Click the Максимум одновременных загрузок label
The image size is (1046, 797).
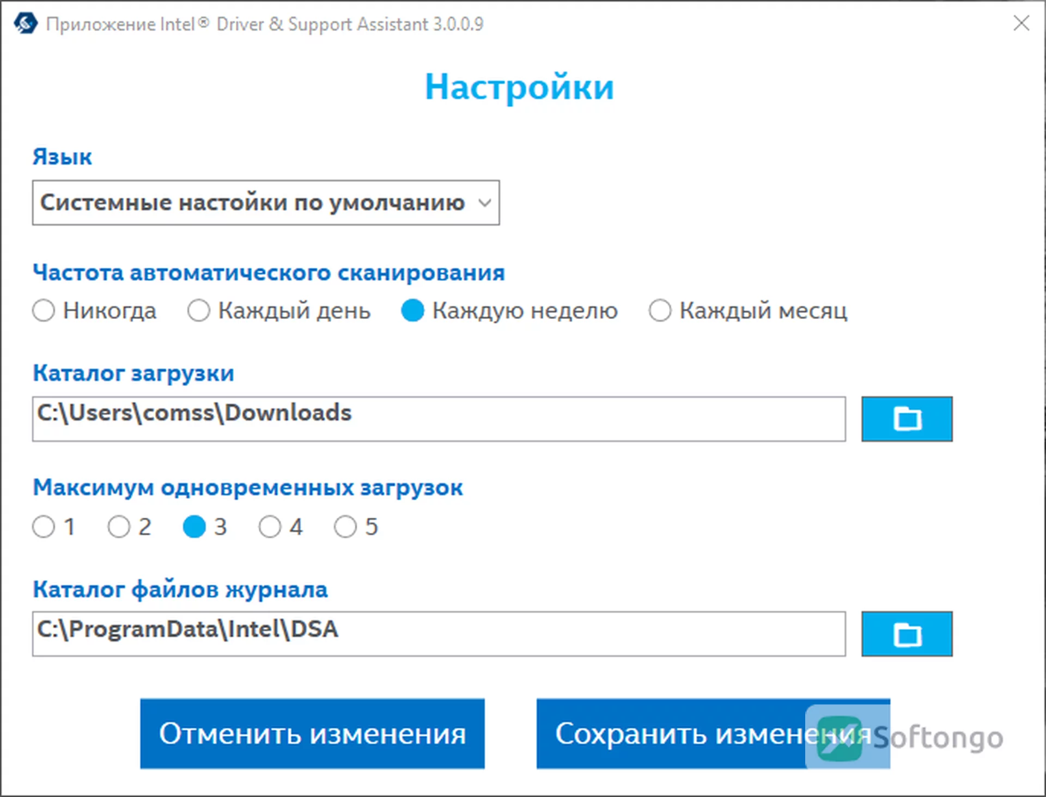248,488
